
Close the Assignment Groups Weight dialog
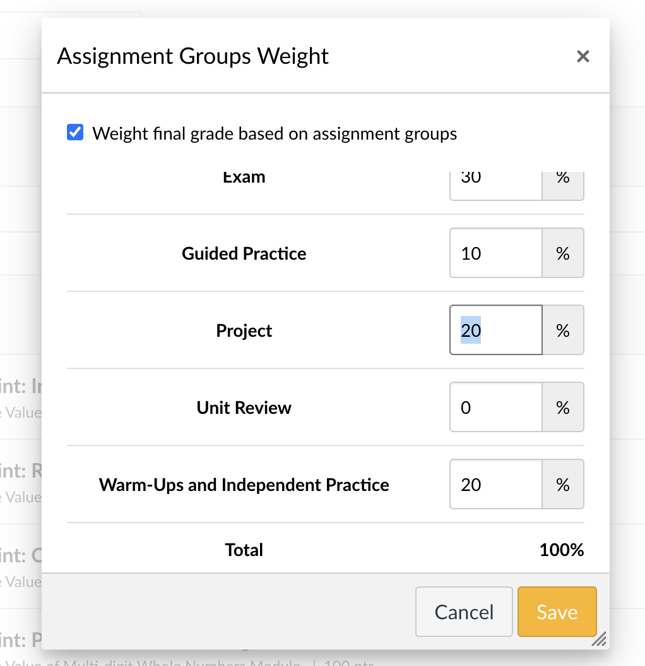(583, 56)
